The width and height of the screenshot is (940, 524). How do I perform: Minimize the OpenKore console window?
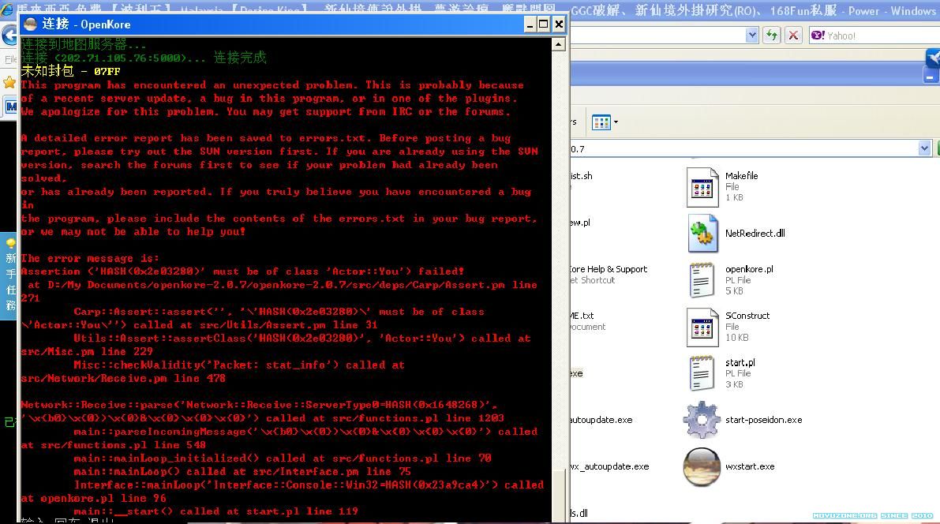[x=530, y=24]
